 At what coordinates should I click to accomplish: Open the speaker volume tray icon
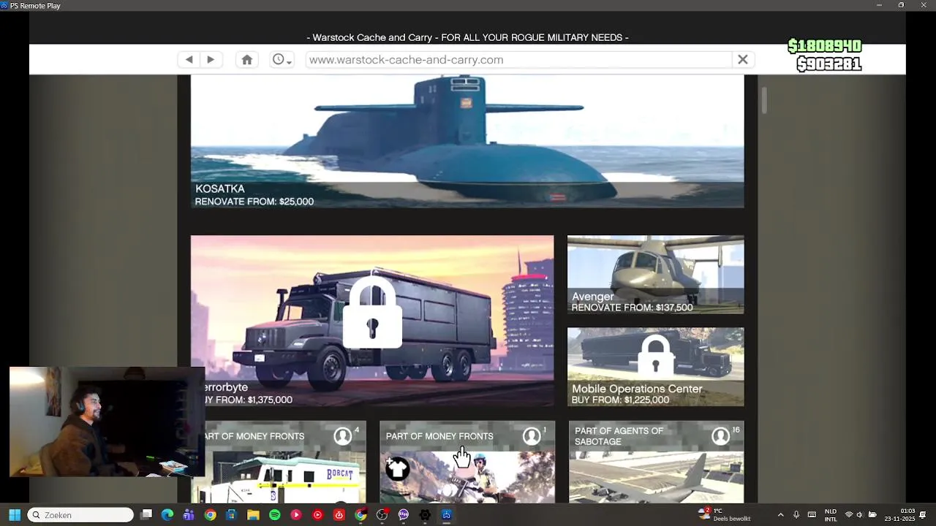(859, 515)
